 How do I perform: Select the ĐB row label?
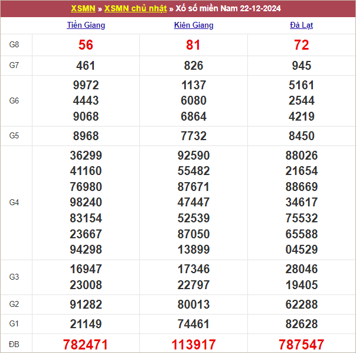point(15,344)
